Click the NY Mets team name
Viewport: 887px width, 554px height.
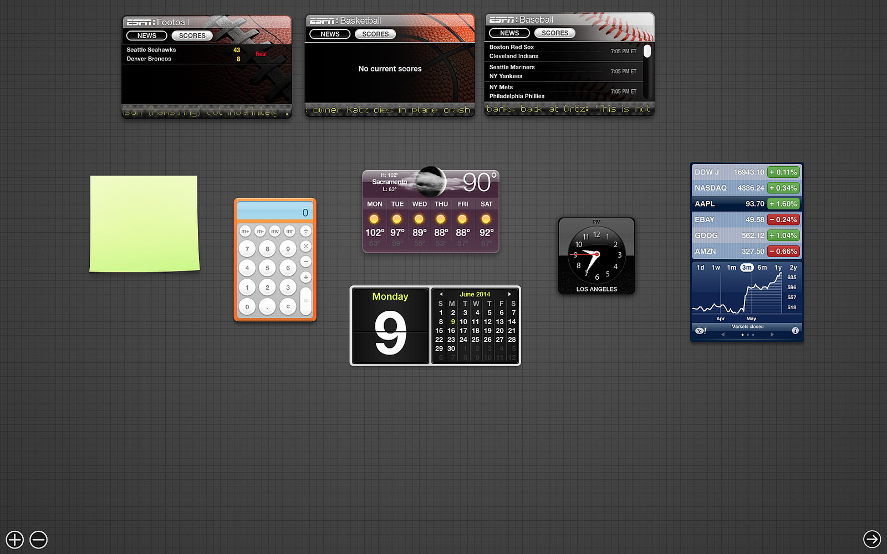click(501, 87)
